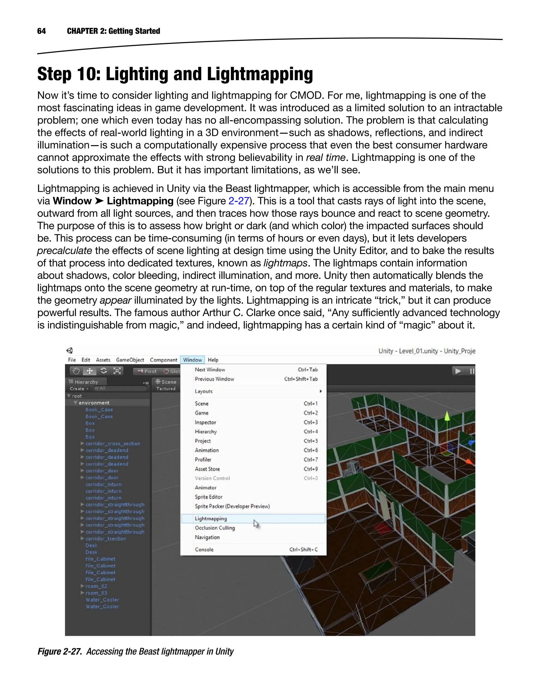
Task: Choose Previous Window menu entry
Action: [x=253, y=379]
